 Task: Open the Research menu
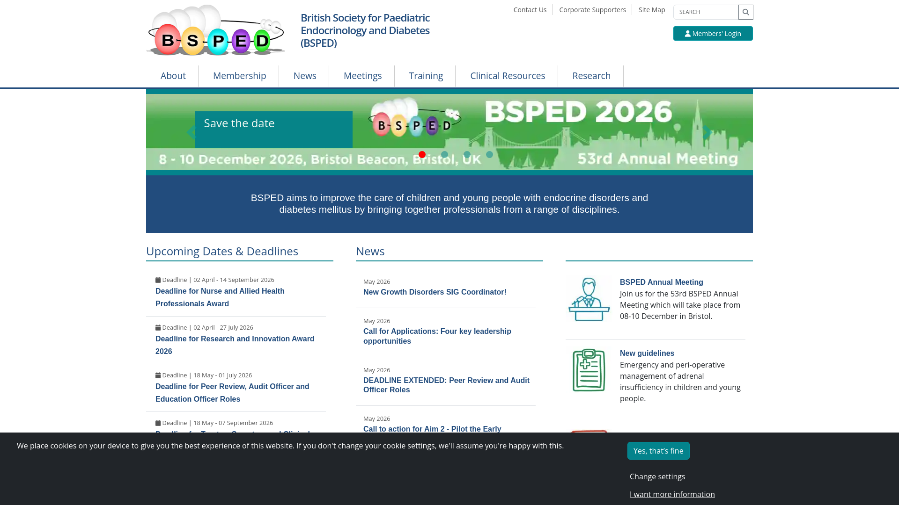point(591,76)
